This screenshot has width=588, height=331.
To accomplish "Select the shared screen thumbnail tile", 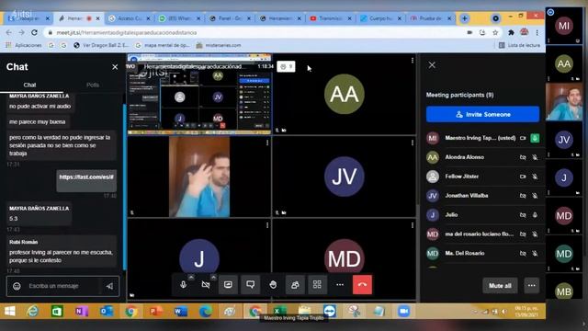I will [199, 94].
